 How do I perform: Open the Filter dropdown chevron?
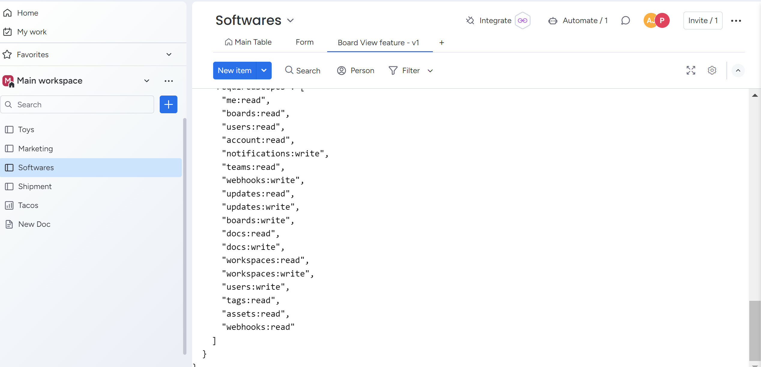click(430, 71)
